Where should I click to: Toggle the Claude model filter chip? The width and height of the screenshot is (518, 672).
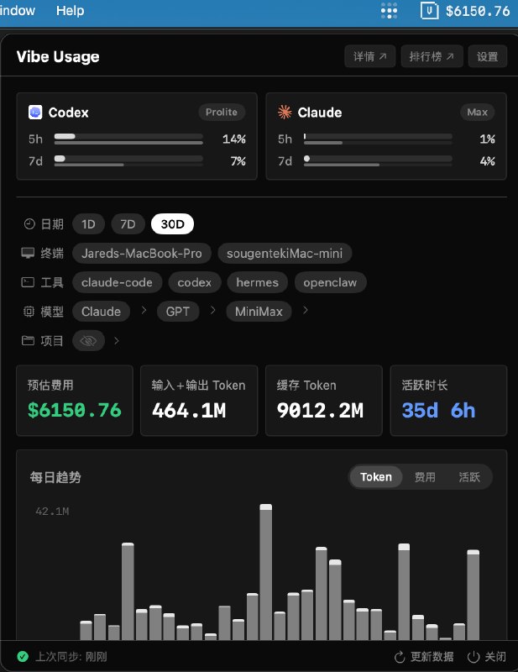coord(101,312)
